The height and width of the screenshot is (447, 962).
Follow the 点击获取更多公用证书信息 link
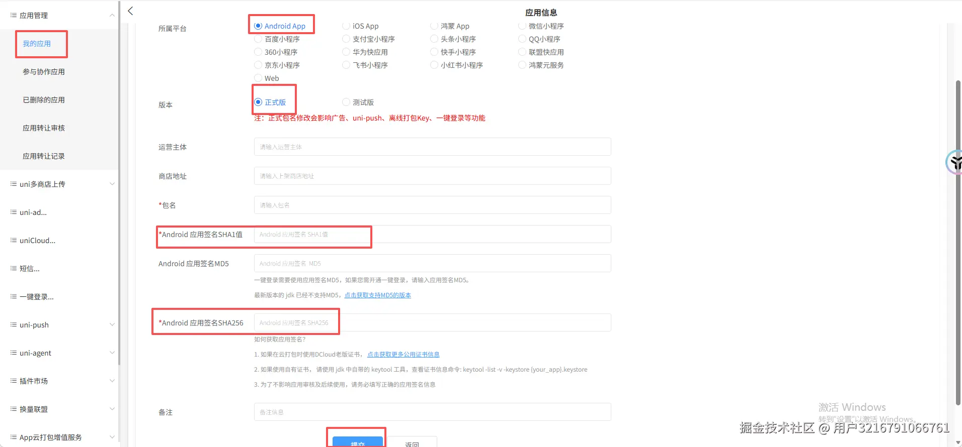click(404, 355)
